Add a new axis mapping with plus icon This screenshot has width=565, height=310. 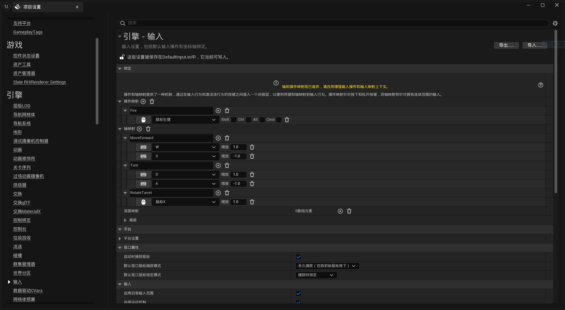139,129
